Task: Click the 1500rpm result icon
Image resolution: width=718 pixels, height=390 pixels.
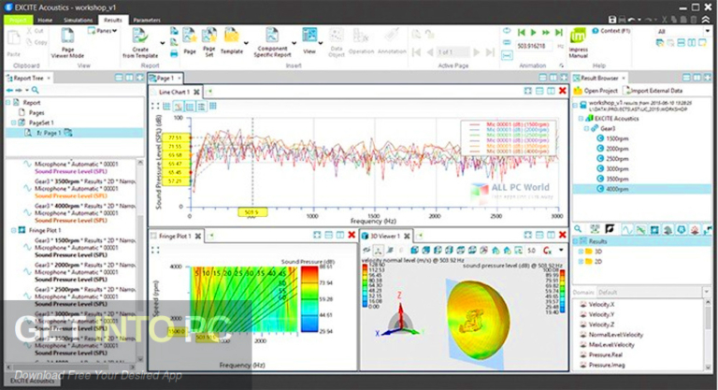Action: (600, 138)
